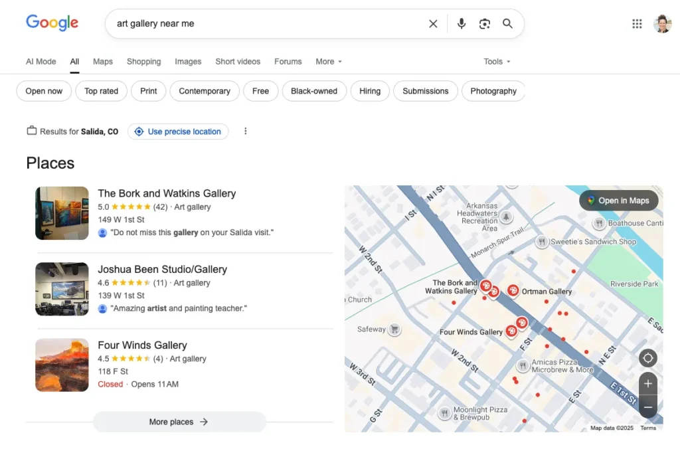
Task: Click the Boathouse Cantina restaurant marker
Action: point(599,223)
